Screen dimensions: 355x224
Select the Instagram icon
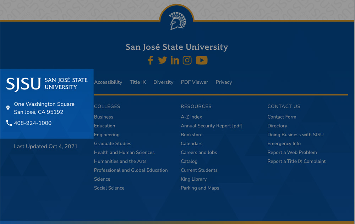pyautogui.click(x=187, y=60)
